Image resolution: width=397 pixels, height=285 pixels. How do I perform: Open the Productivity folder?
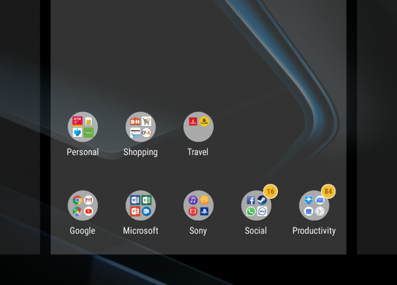tap(314, 205)
